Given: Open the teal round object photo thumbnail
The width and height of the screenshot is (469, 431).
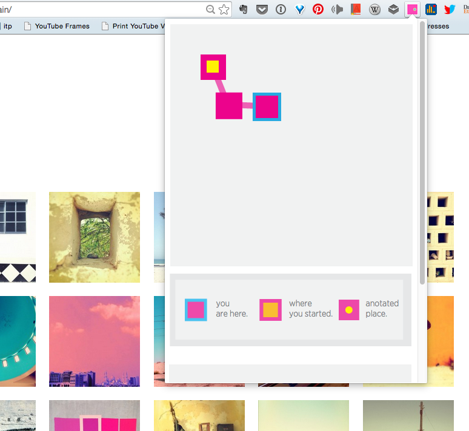Looking at the screenshot, I should [x=18, y=341].
